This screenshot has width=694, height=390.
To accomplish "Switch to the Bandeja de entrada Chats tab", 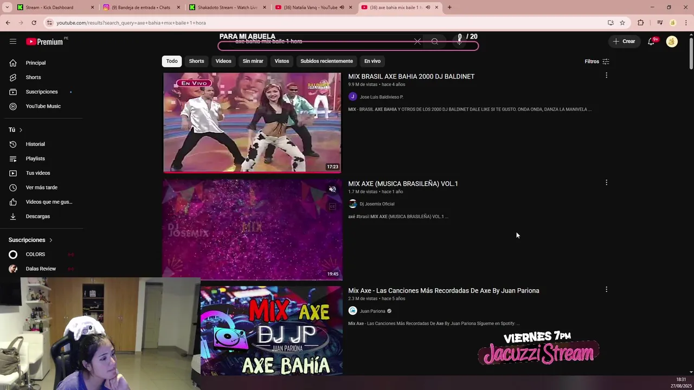I will (142, 8).
